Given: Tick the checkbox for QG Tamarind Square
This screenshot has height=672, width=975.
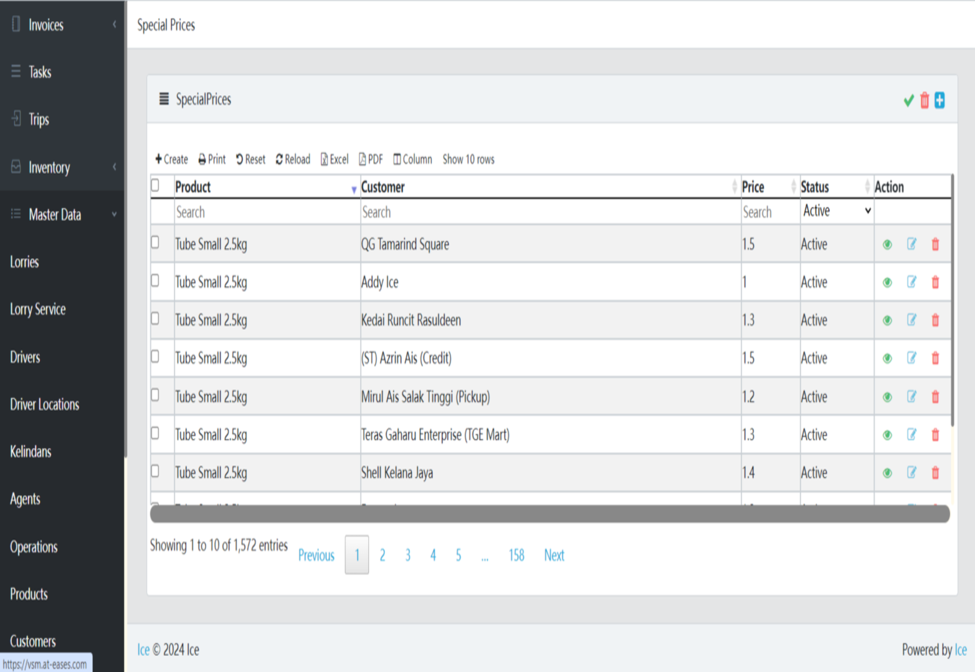Looking at the screenshot, I should pyautogui.click(x=155, y=242).
